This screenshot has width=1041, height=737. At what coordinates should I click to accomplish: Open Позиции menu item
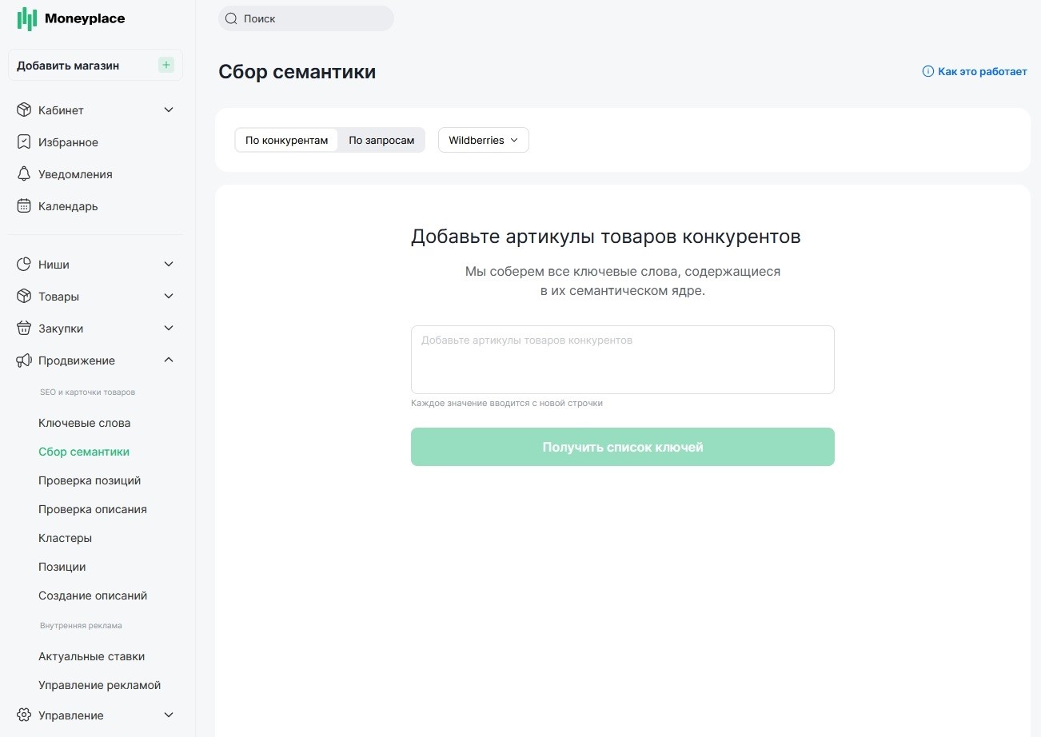62,567
